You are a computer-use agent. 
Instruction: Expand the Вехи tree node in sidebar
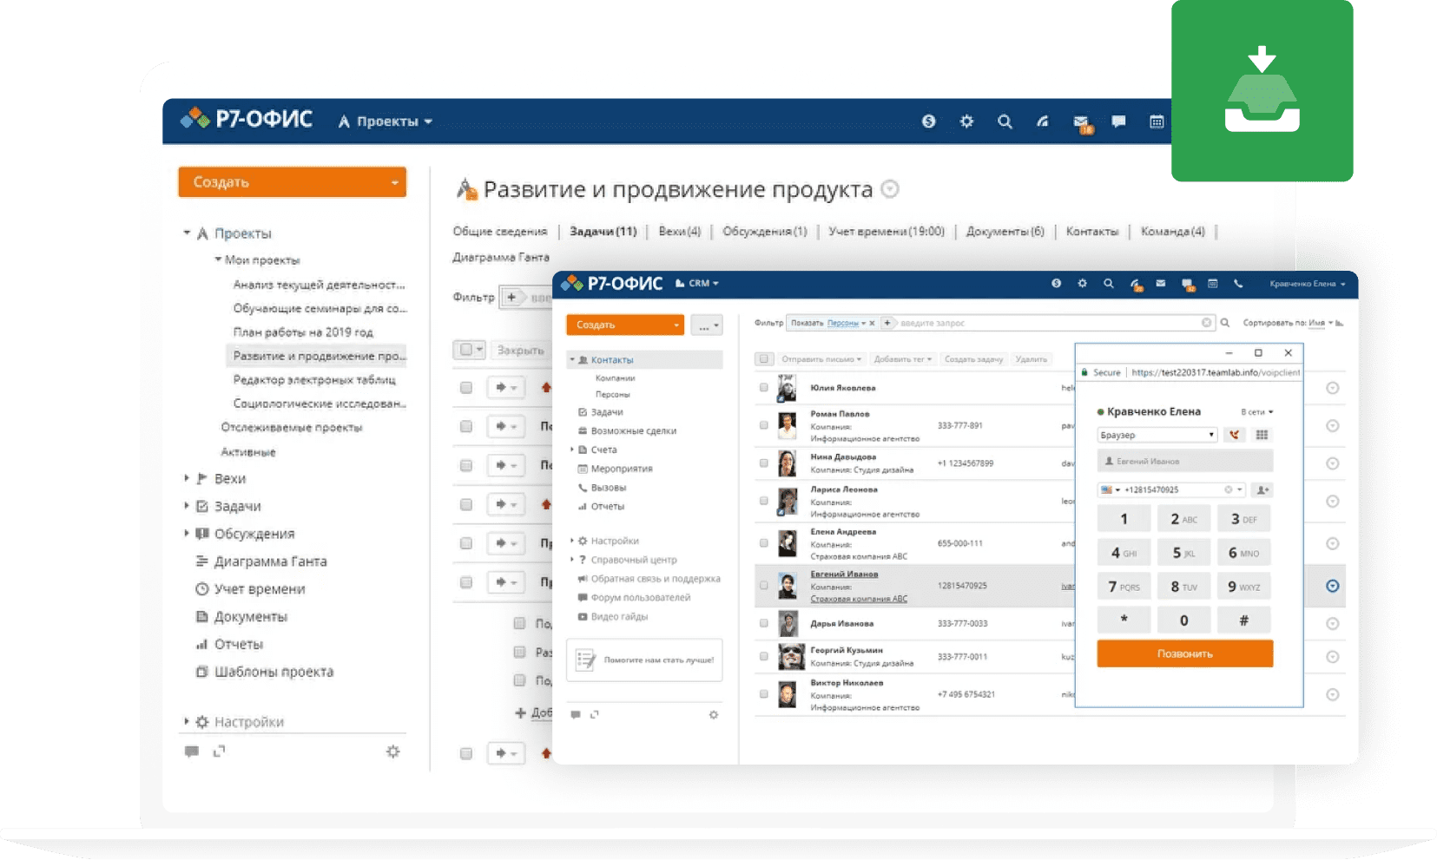pos(186,478)
